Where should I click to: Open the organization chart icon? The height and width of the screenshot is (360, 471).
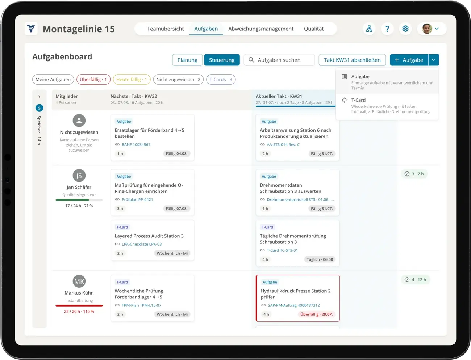(x=369, y=29)
